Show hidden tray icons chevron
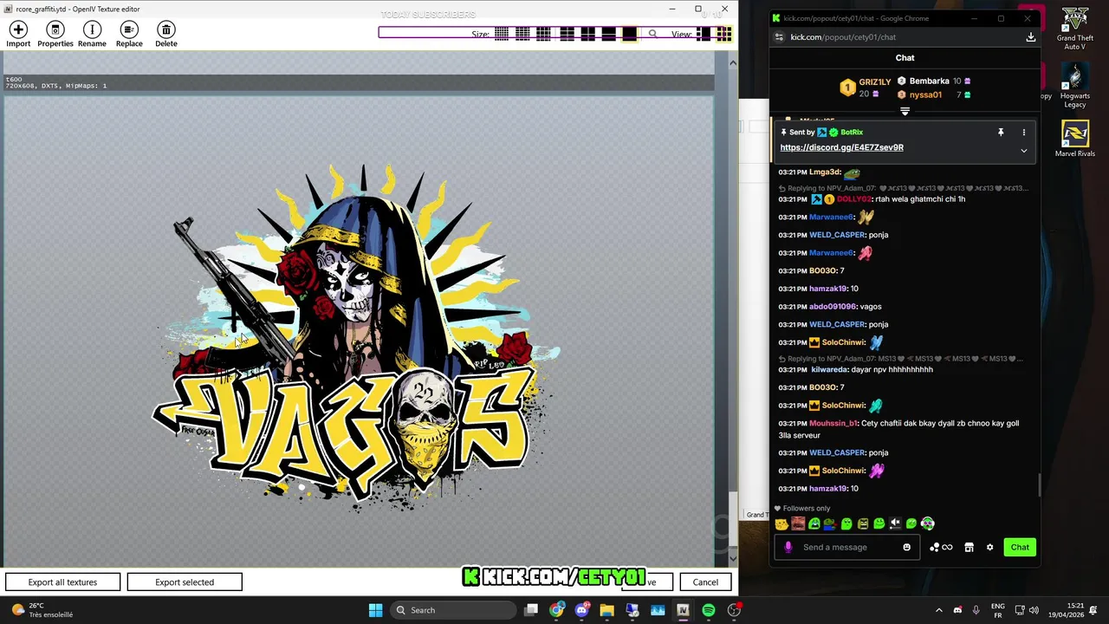This screenshot has height=624, width=1109. tap(939, 610)
